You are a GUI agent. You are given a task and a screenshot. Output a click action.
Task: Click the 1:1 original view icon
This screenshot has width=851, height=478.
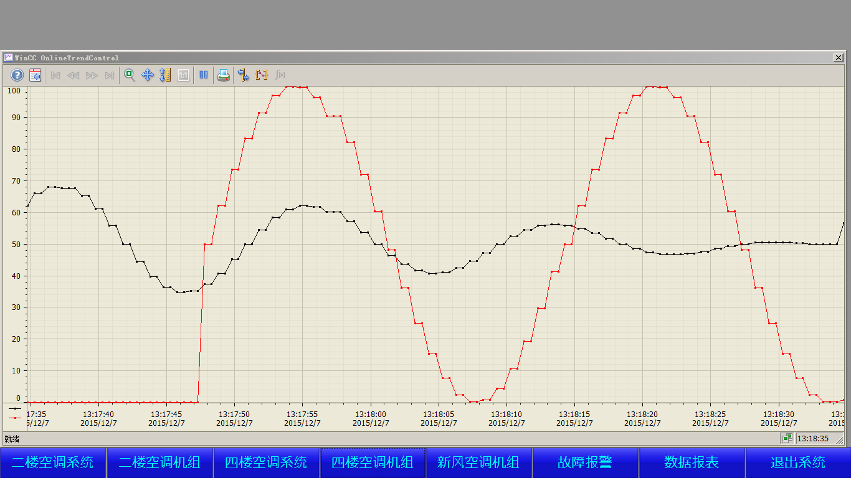pyautogui.click(x=183, y=75)
